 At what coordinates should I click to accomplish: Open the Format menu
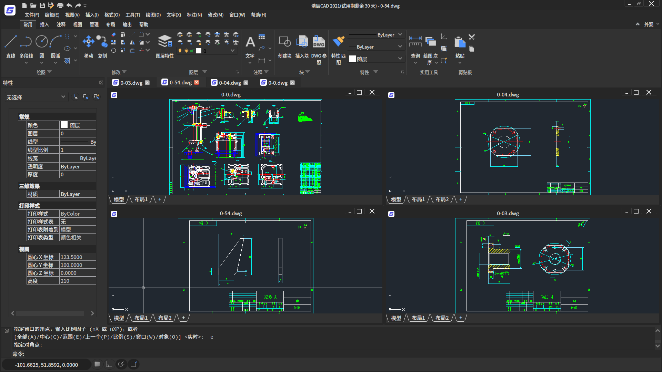click(x=112, y=15)
